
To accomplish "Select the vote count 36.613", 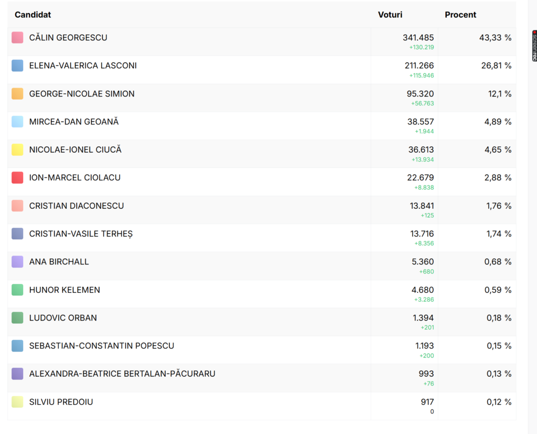I will [421, 150].
